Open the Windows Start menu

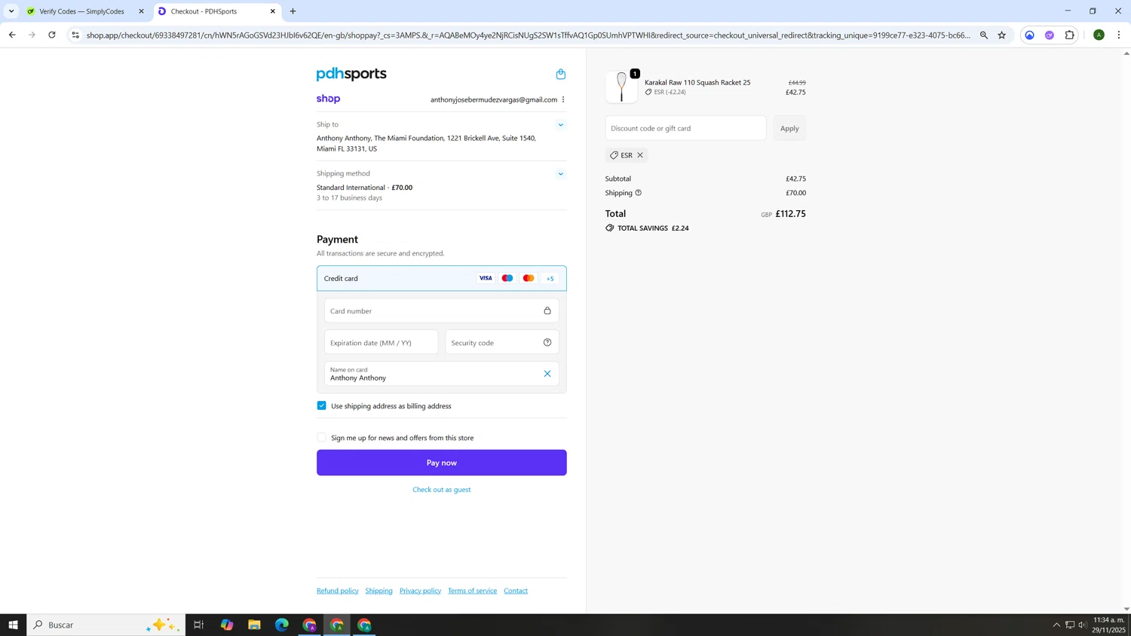(13, 625)
